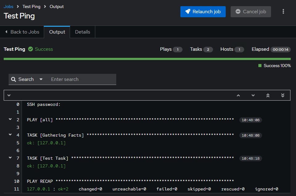This screenshot has height=196, width=296.
Task: Collapse the PLAY [all] output section
Action: pyautogui.click(x=10, y=120)
